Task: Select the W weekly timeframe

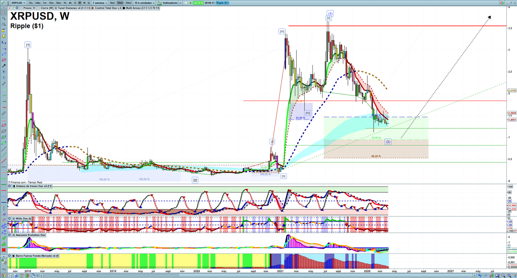Action: pos(79,3)
